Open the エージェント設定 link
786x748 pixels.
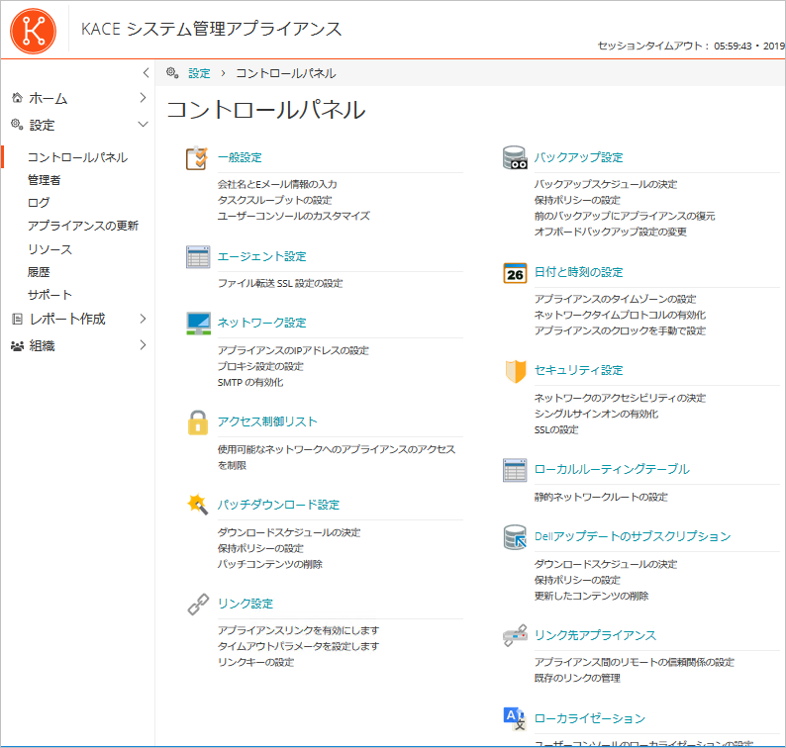pyautogui.click(x=261, y=256)
